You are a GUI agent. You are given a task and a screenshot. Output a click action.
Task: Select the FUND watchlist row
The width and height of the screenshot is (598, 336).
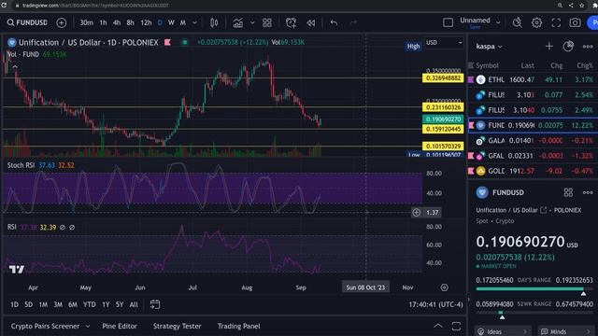[533, 125]
